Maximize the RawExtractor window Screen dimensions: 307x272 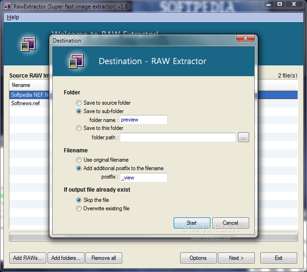(x=279, y=4)
